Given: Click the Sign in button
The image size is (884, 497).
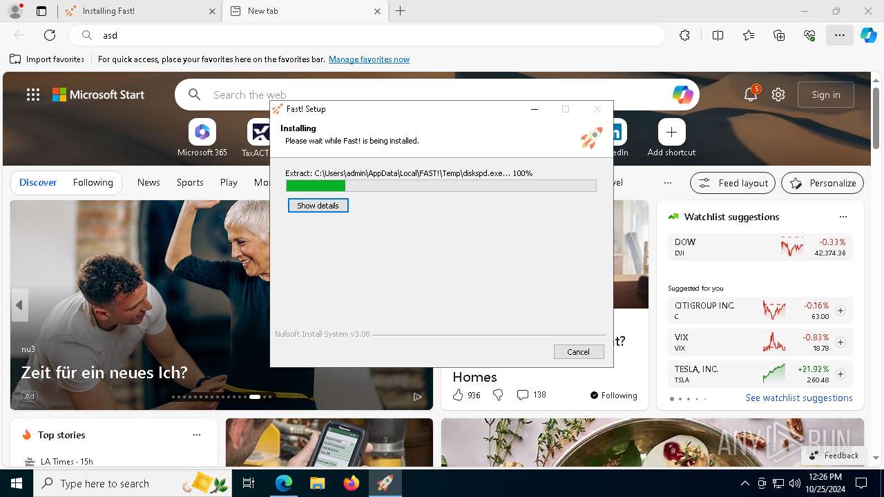Looking at the screenshot, I should tap(826, 95).
